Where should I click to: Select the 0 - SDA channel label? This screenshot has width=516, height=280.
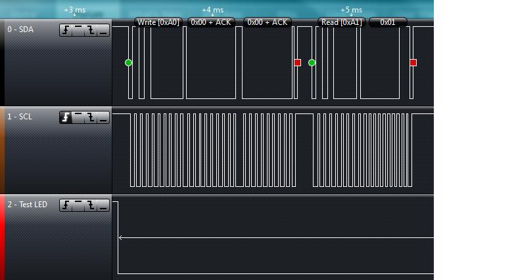20,30
